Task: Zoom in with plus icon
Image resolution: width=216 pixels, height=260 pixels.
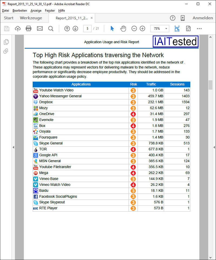Action: 142,29
